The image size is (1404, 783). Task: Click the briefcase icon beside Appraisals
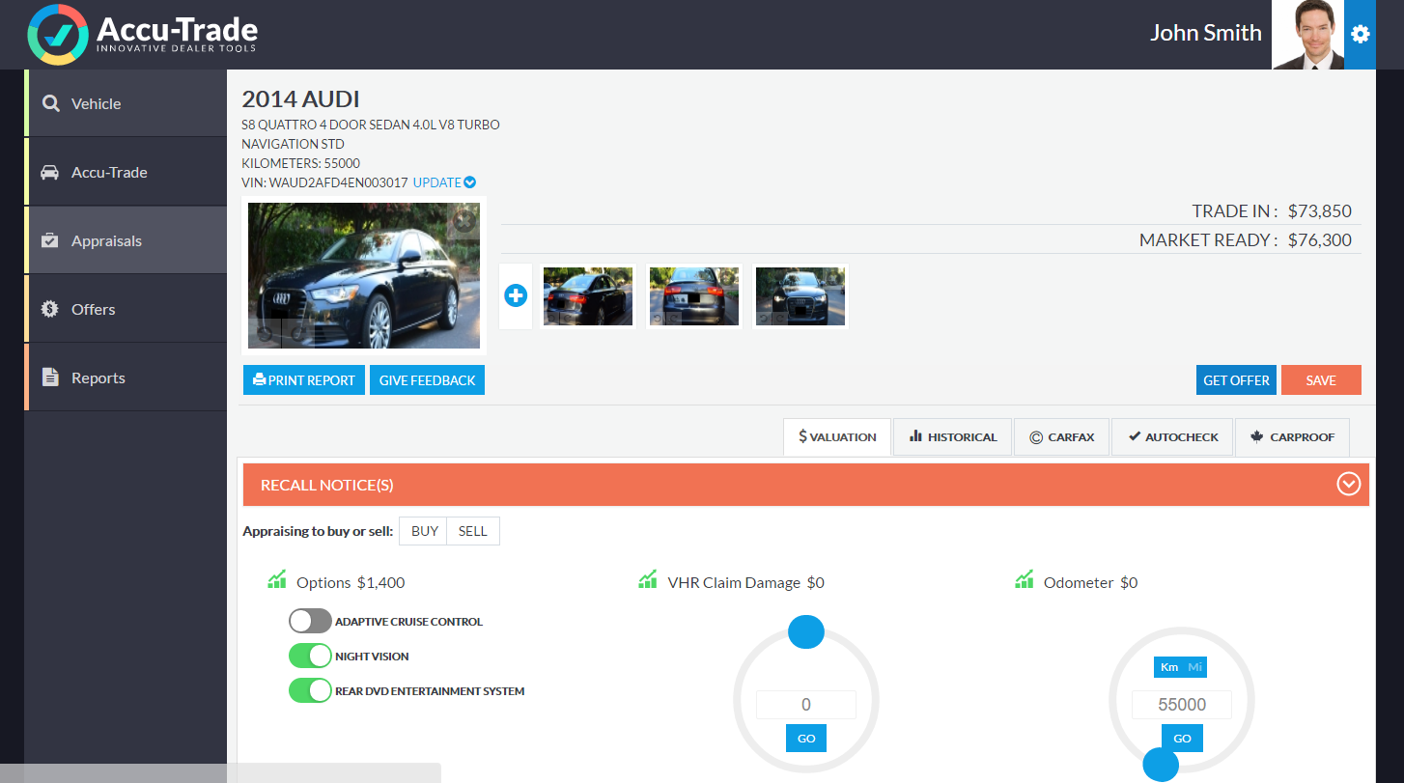coord(49,240)
